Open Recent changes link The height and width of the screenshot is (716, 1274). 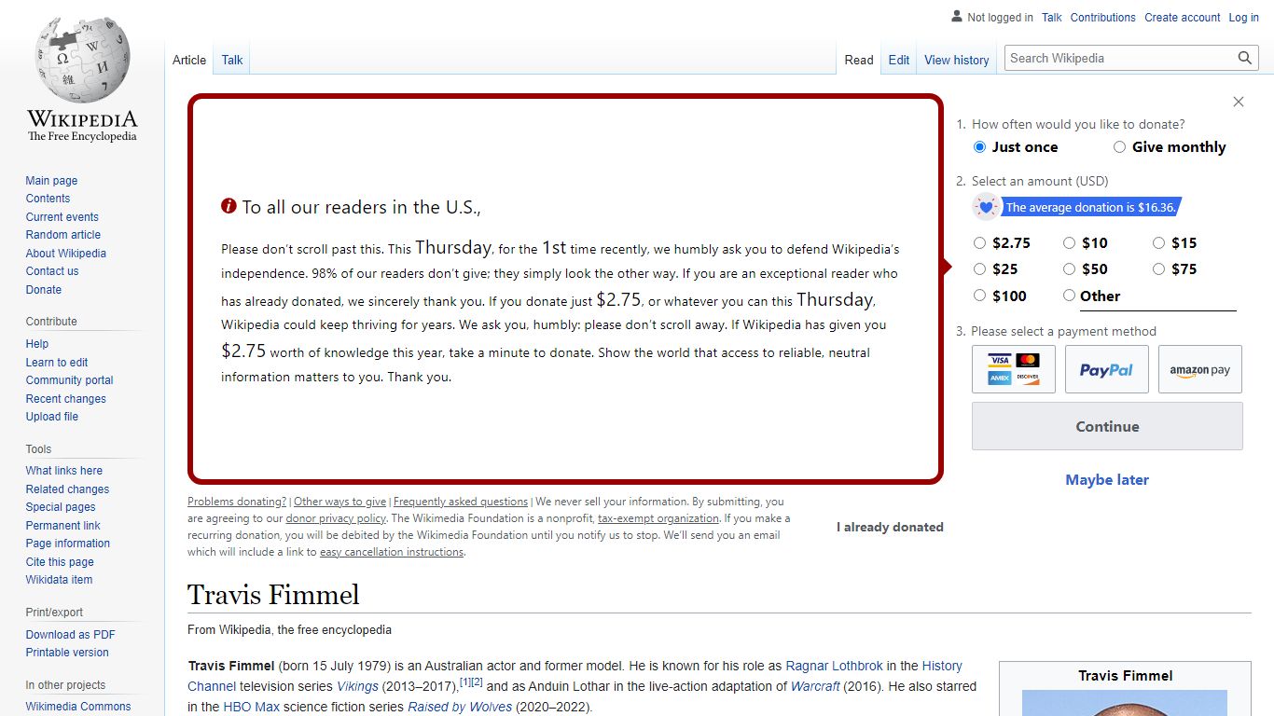(x=66, y=399)
